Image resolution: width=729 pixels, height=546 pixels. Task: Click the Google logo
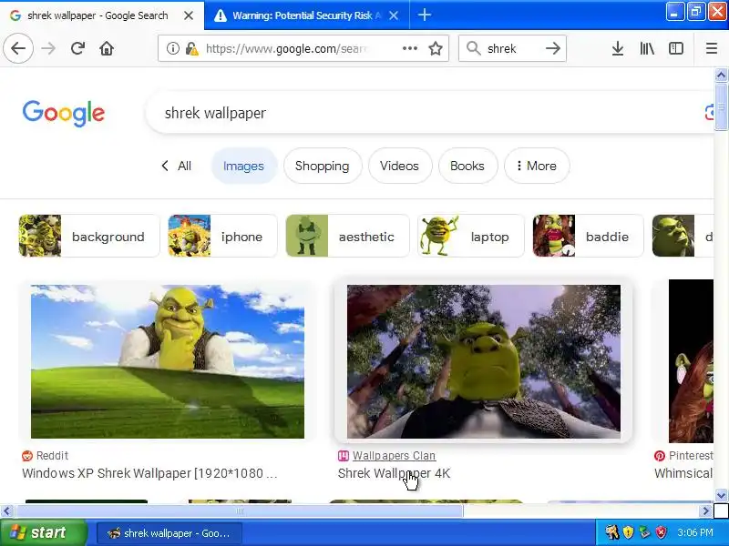(64, 113)
